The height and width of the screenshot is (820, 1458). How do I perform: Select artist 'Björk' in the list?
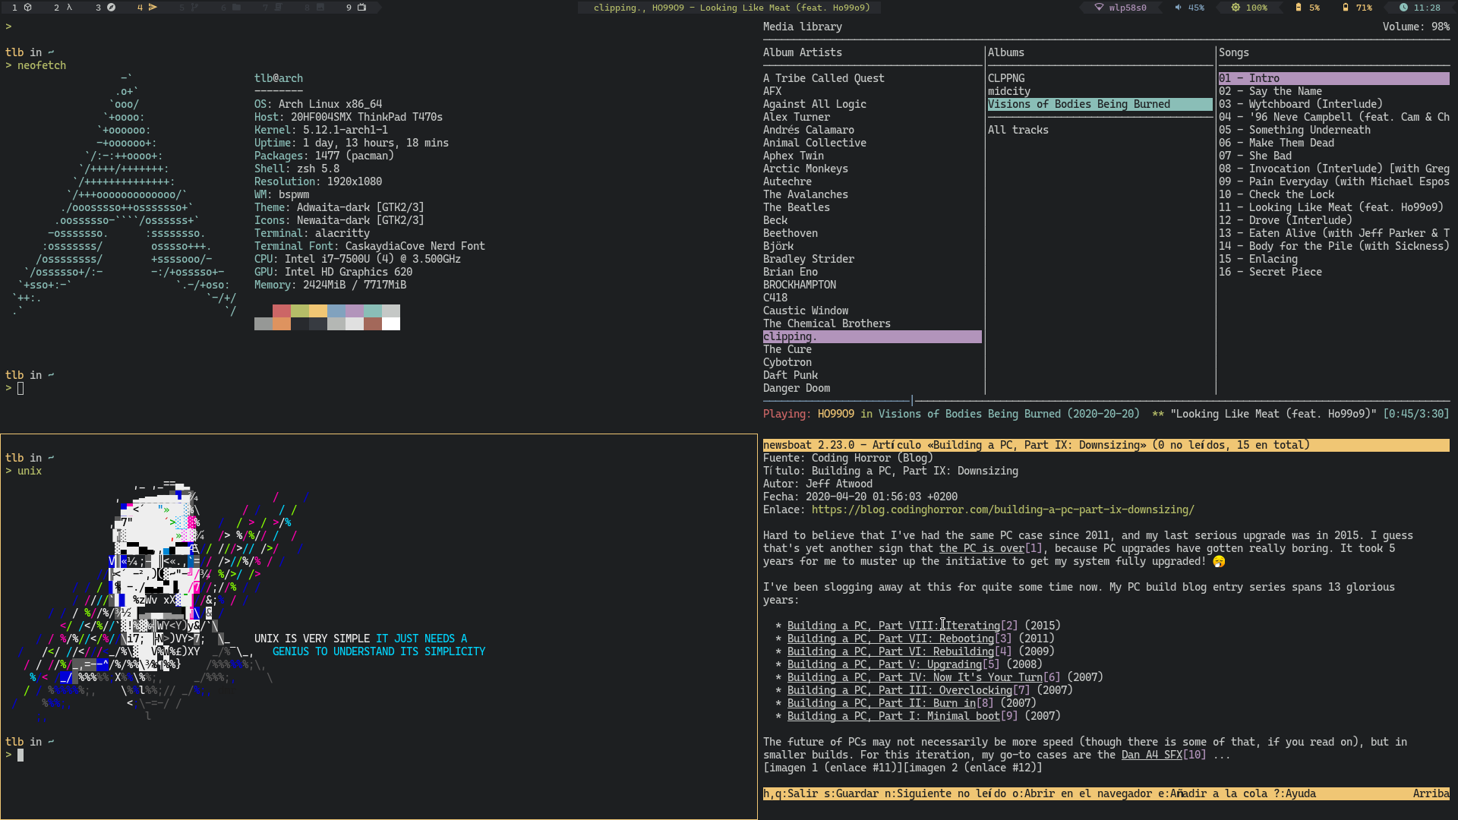(x=778, y=246)
